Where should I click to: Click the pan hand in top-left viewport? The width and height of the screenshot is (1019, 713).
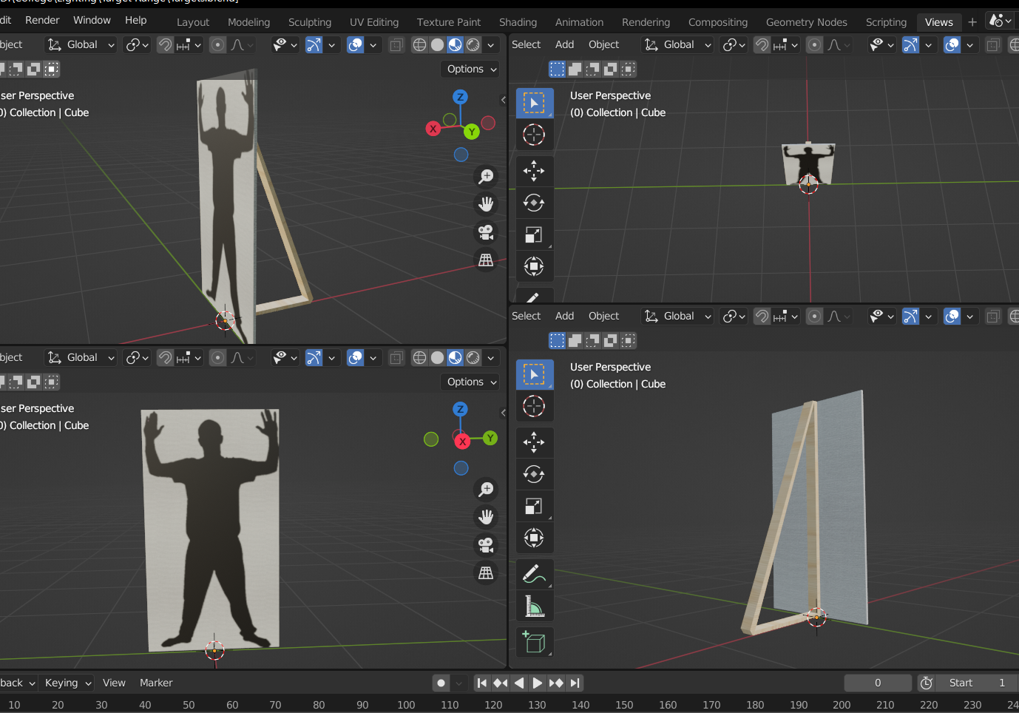[486, 204]
